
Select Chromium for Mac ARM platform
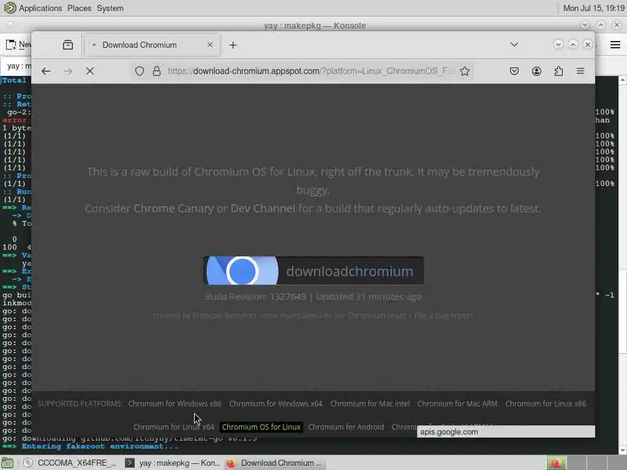[457, 404]
